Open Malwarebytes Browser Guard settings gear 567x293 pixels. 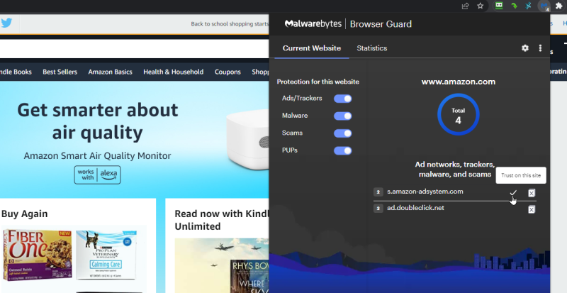coord(525,48)
